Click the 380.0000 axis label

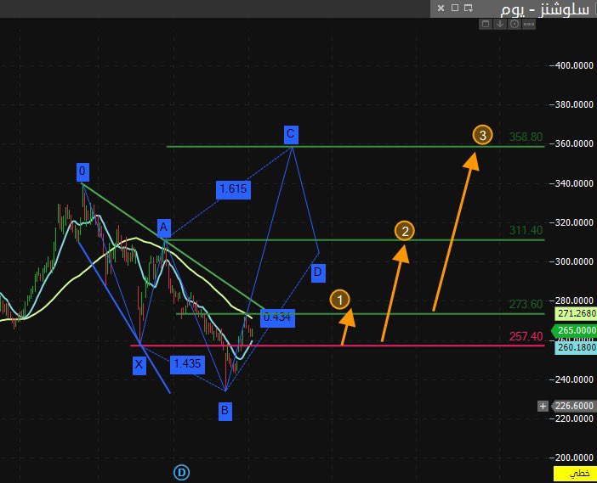(x=574, y=104)
